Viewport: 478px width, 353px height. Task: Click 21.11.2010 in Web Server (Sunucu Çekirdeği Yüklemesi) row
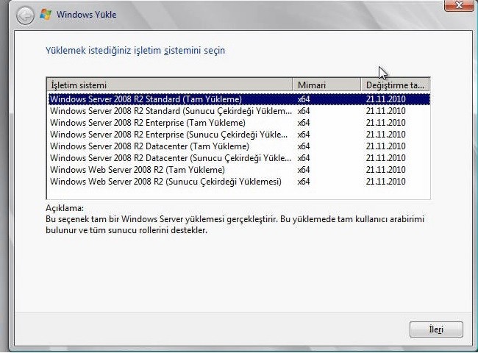point(385,182)
